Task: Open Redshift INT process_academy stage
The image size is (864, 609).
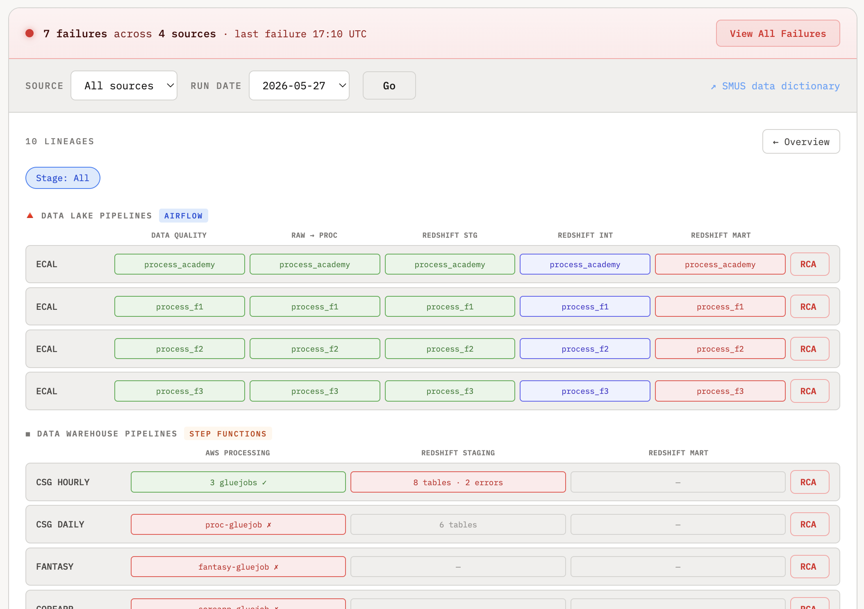Action: [x=585, y=264]
